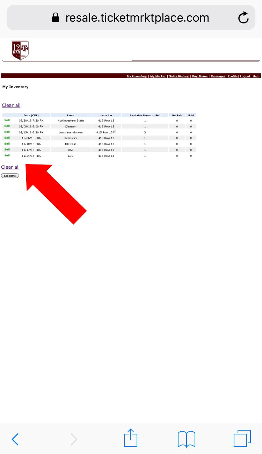Click the Sold column header
Viewport: 262px width, 454px height.
191,115
